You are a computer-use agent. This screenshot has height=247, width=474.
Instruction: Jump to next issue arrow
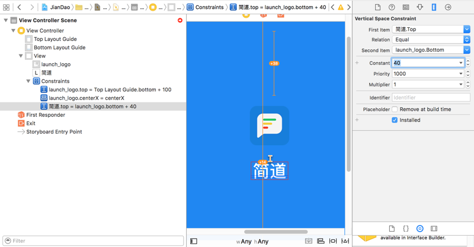[x=348, y=7]
